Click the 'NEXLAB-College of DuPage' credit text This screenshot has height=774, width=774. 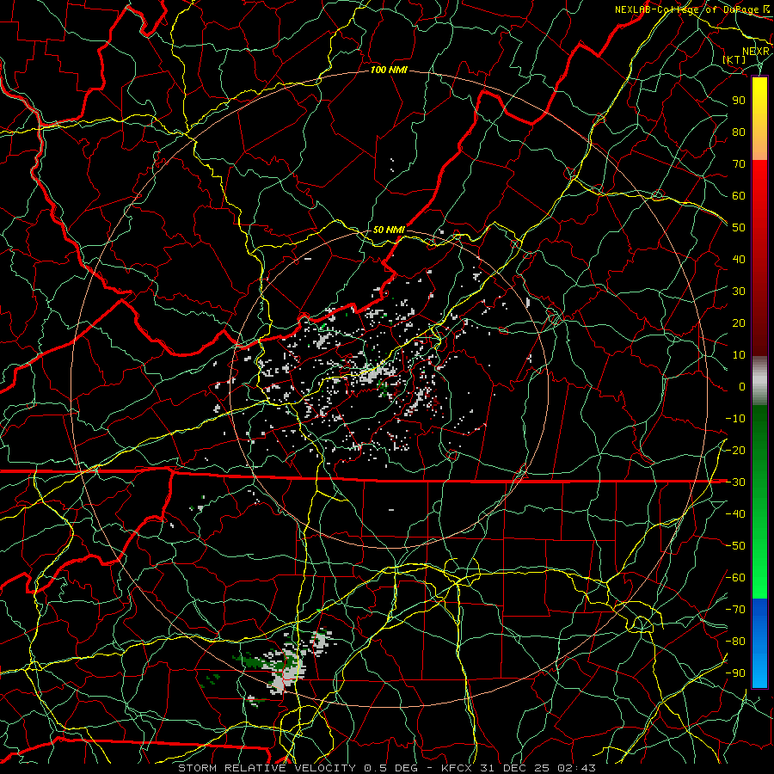[x=687, y=9]
